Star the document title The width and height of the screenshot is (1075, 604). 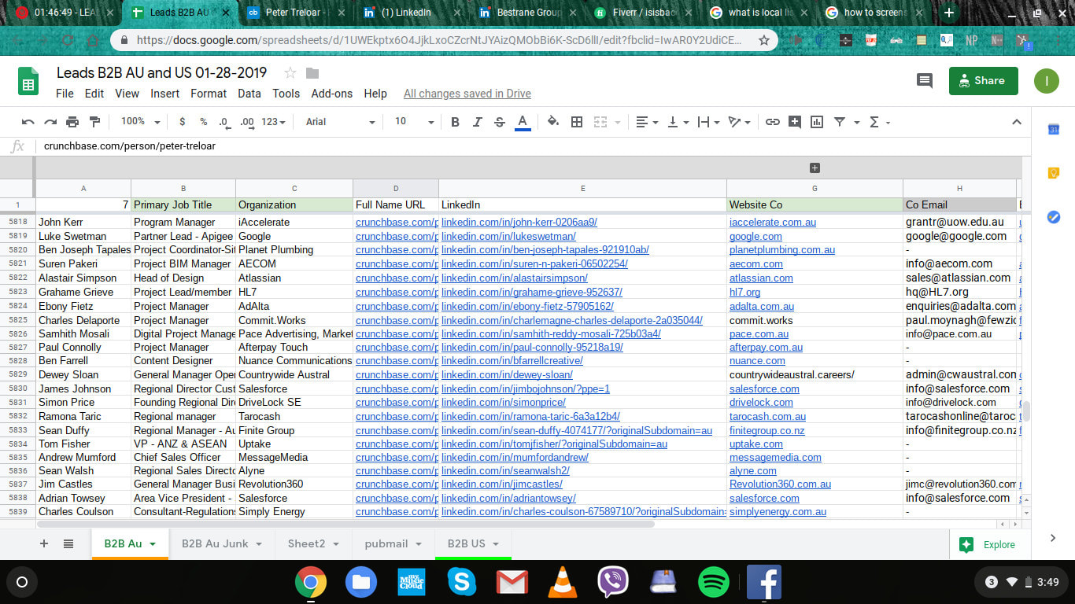pyautogui.click(x=290, y=73)
